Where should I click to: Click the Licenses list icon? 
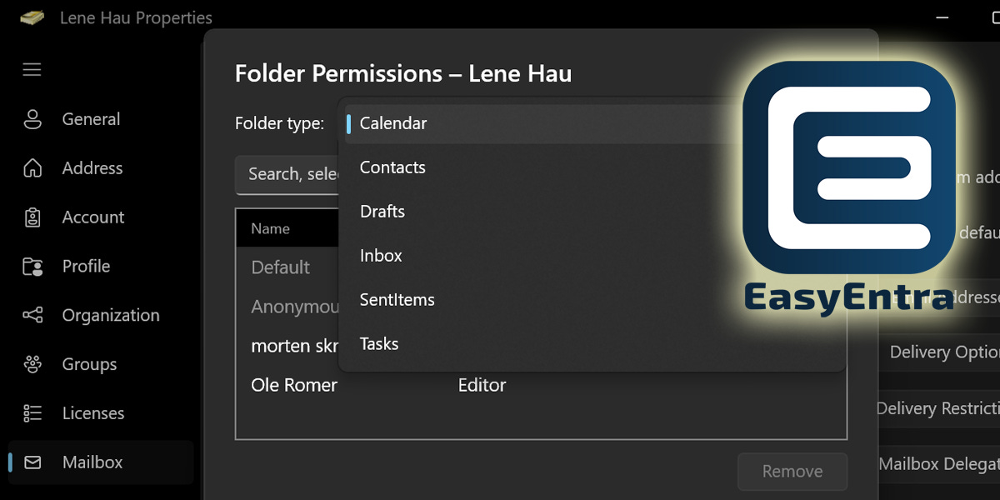(32, 413)
